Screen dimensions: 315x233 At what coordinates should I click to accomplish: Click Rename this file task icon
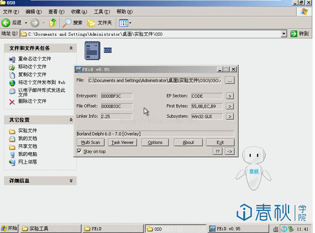(x=12, y=59)
